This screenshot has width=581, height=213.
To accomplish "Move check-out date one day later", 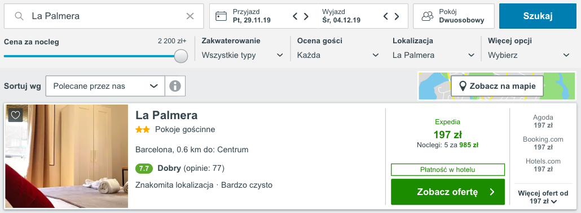I will click(x=397, y=16).
